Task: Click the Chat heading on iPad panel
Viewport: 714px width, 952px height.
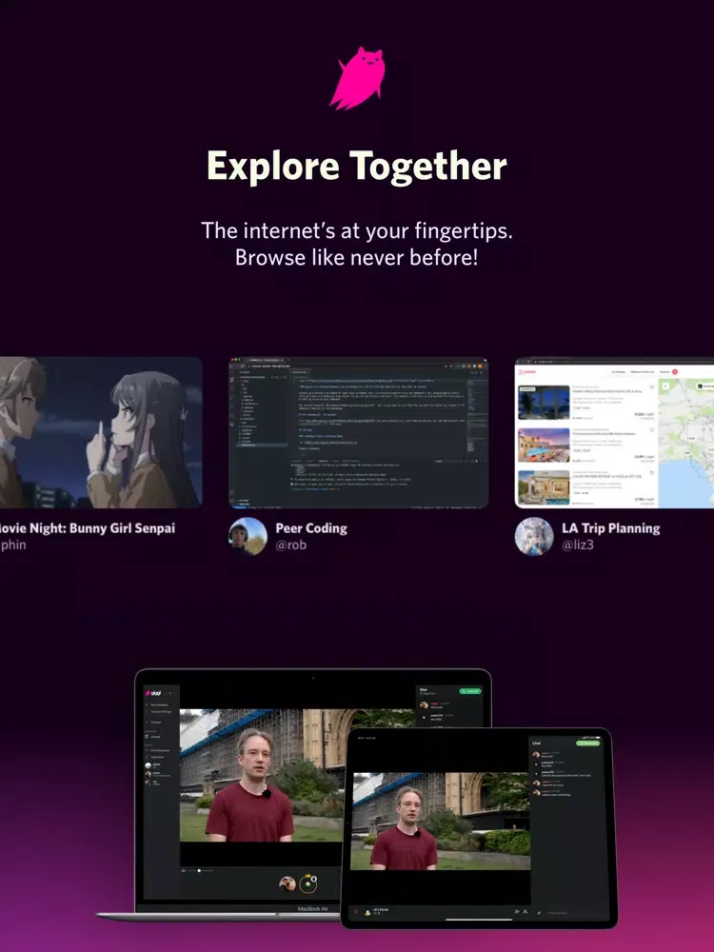Action: [x=536, y=744]
